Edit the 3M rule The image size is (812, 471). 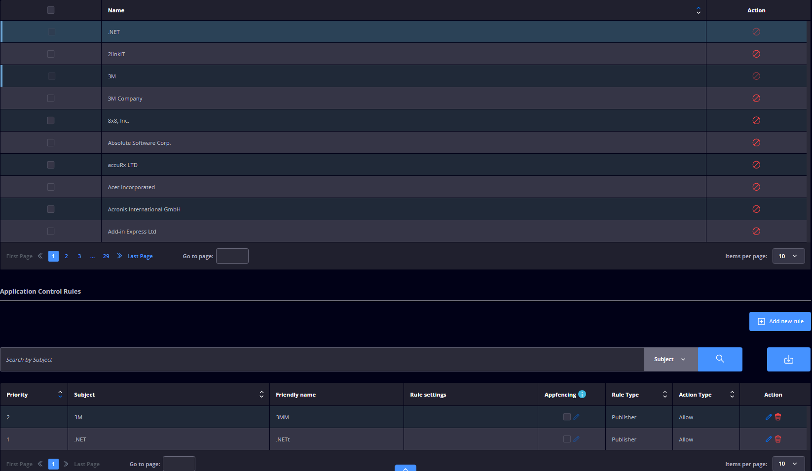pos(769,417)
